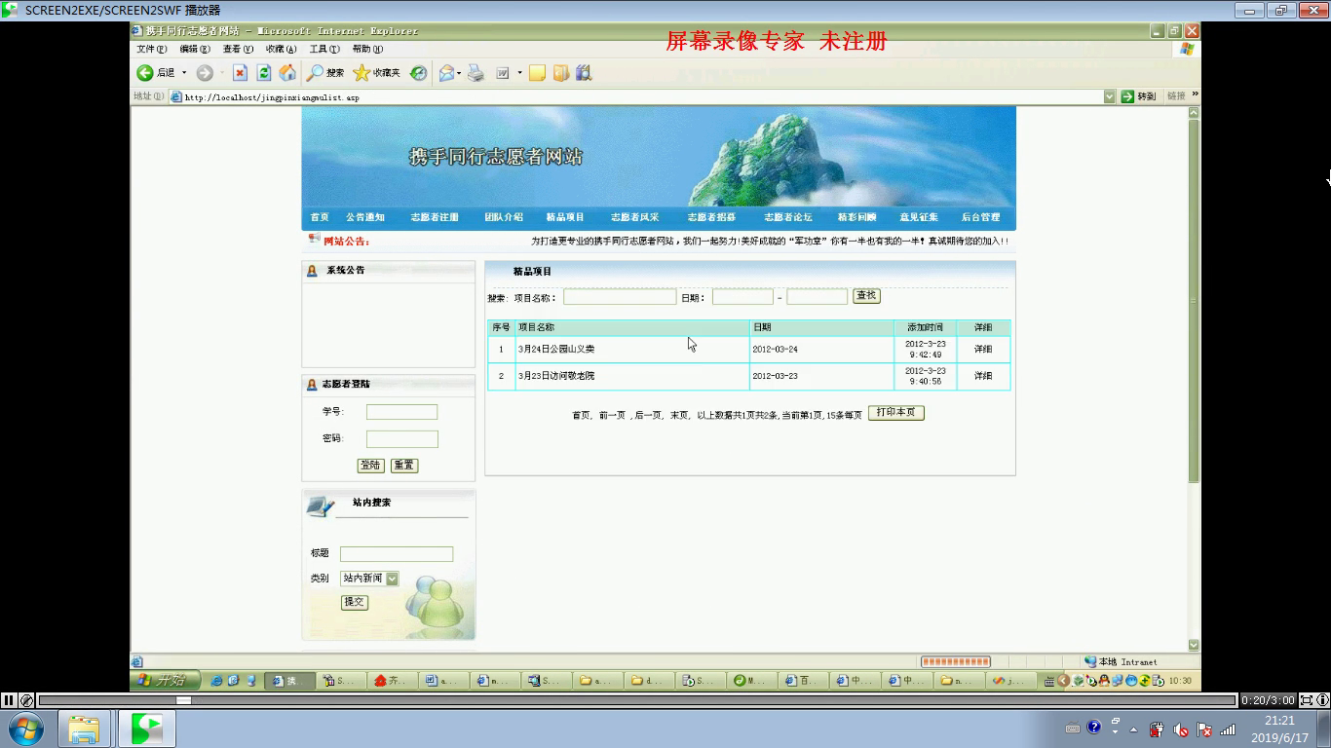1331x748 pixels.
Task: Open the Back button history dropdown arrow
Action: [184, 73]
